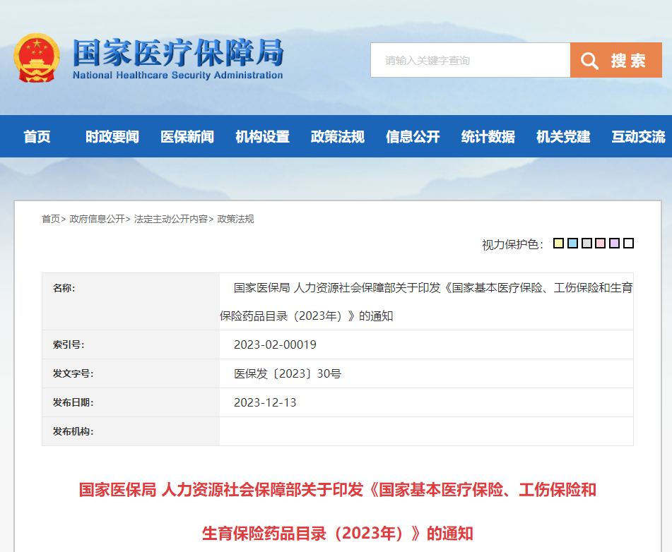The width and height of the screenshot is (672, 552).
Task: Select the purple eye-protection color
Action: [615, 244]
